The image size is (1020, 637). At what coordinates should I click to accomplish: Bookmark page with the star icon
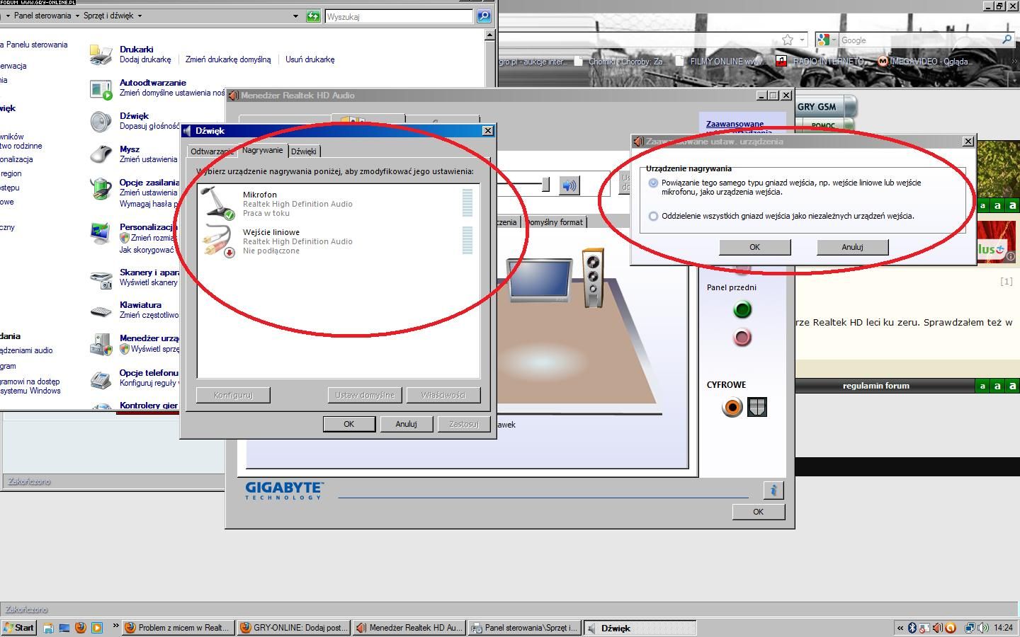pos(788,40)
